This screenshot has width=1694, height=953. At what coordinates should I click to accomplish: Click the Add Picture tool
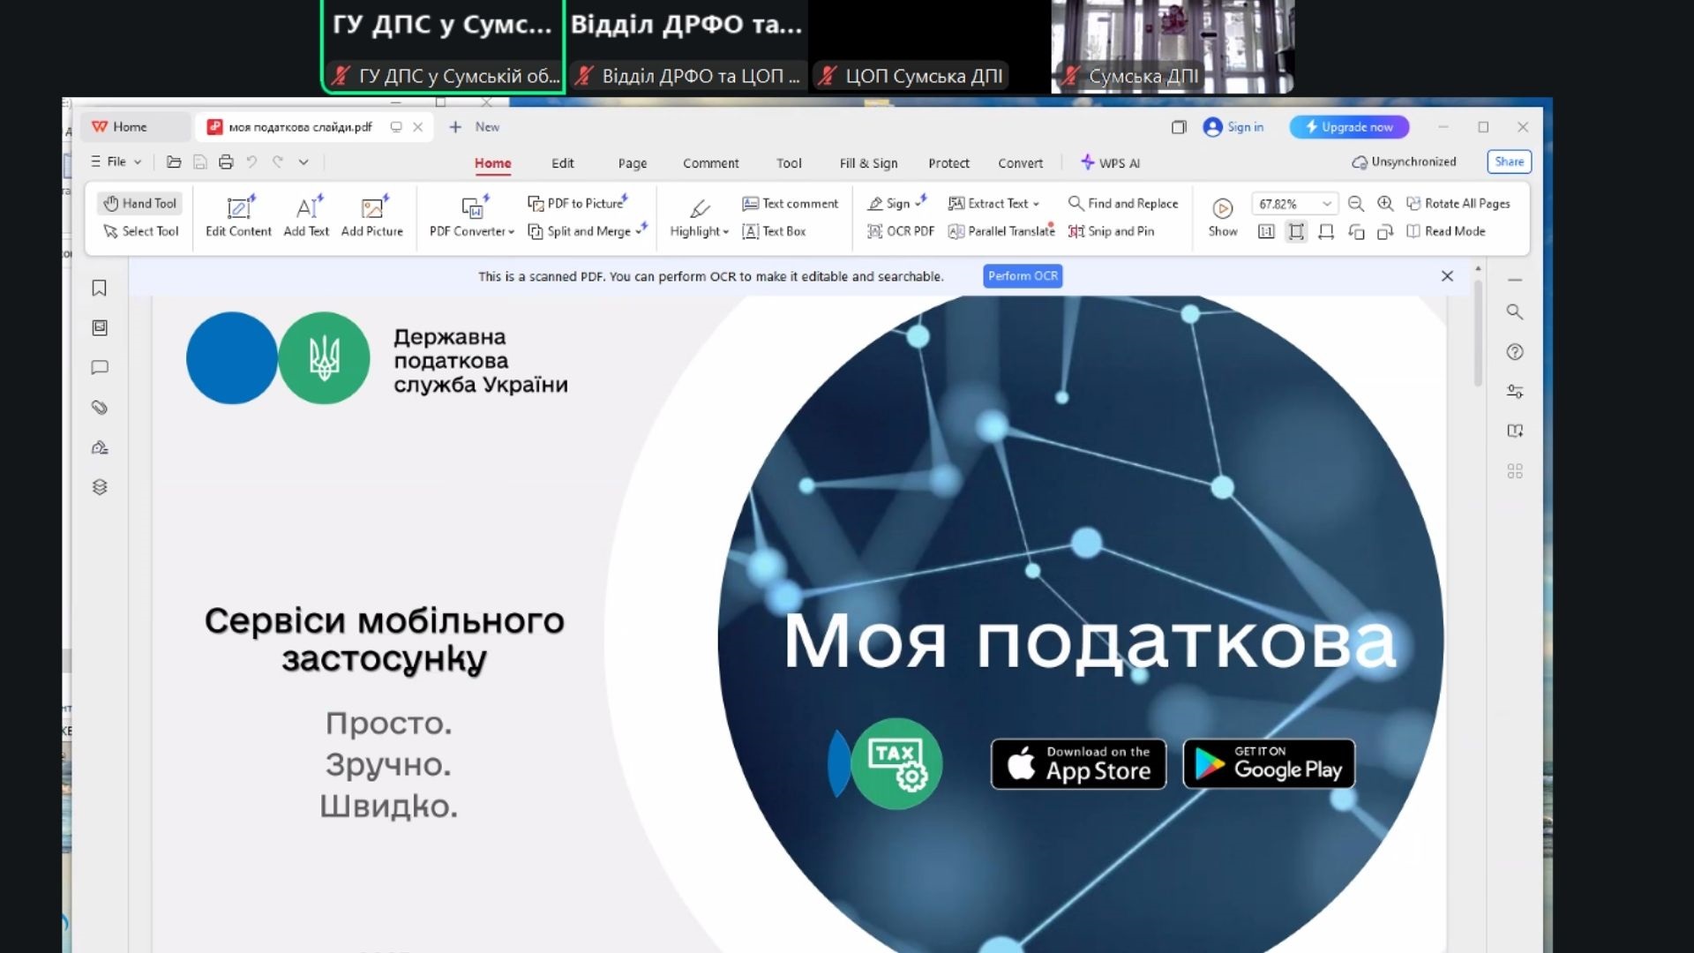pos(371,216)
